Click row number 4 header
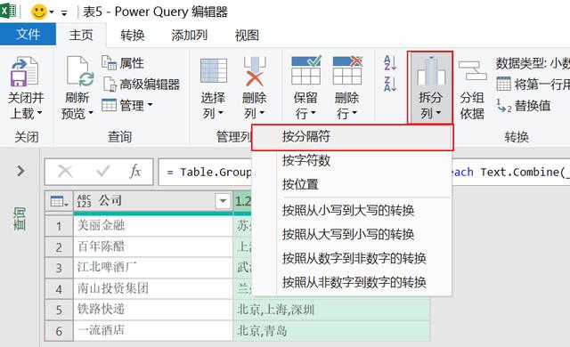 point(59,289)
